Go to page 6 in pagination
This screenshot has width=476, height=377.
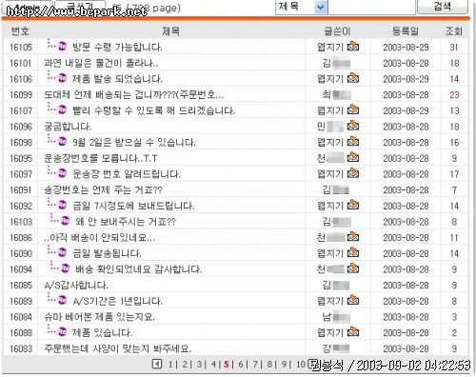pos(241,365)
